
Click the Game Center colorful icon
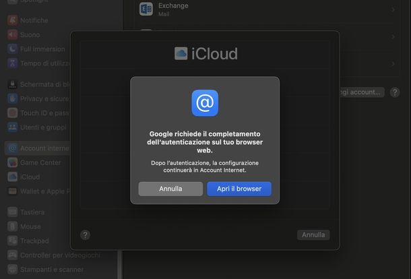12,163
